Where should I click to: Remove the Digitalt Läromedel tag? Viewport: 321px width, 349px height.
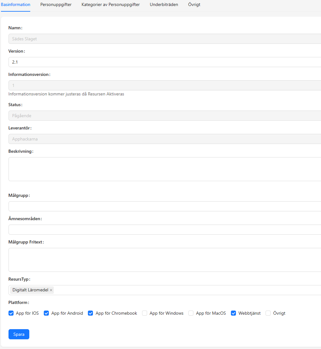tap(51, 290)
